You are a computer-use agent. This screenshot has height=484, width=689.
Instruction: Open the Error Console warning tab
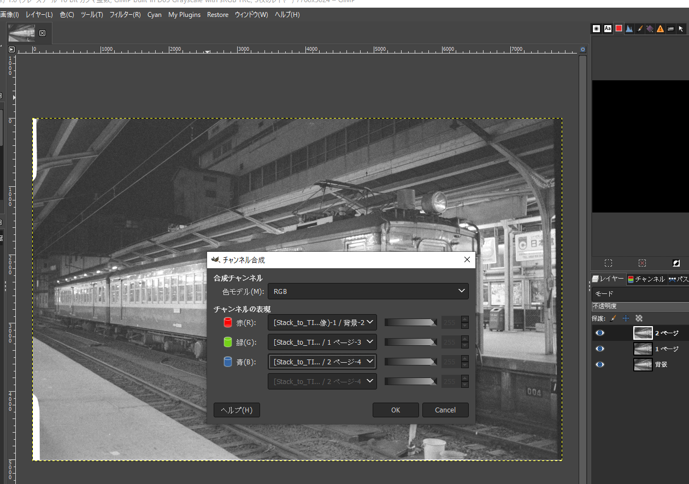[x=659, y=28]
